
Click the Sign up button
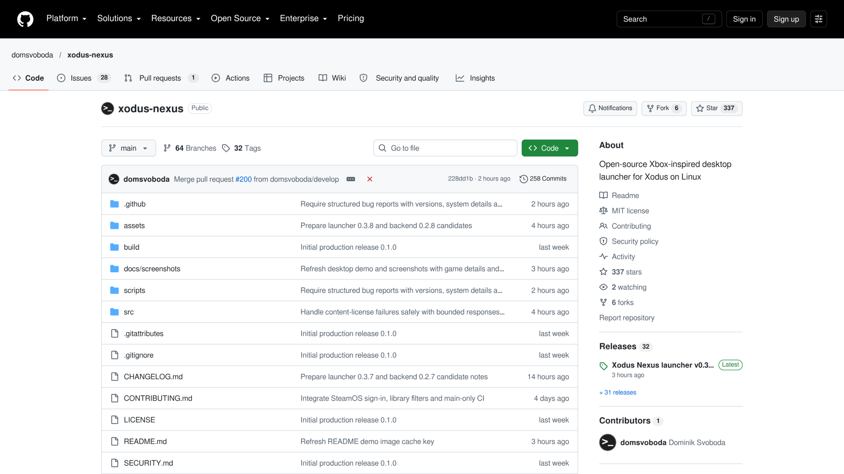pyautogui.click(x=786, y=19)
